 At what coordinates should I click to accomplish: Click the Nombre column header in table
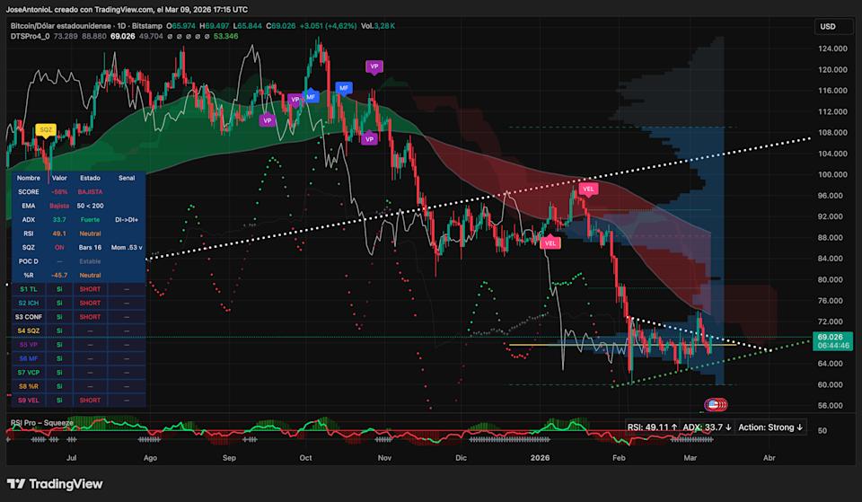pyautogui.click(x=29, y=178)
